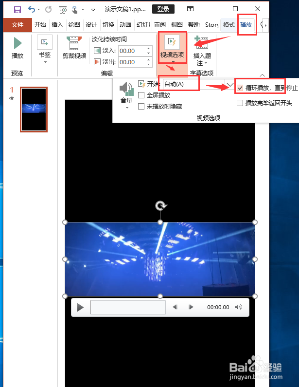Enable 未播放时隐藏 hide while not playing

(141, 107)
